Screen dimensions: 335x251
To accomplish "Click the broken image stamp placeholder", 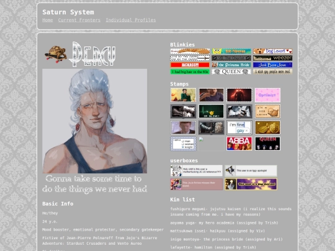I will click(212, 144).
